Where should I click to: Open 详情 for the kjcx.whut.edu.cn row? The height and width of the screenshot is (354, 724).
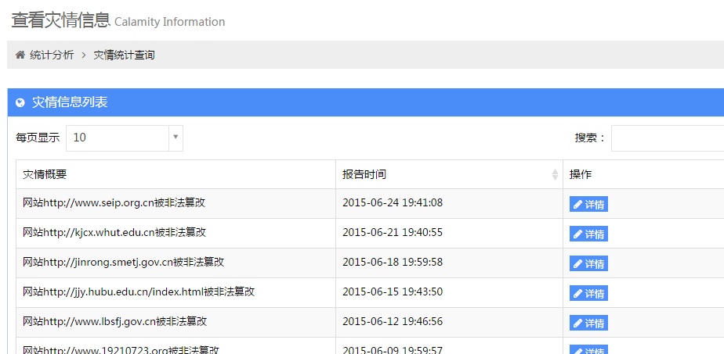588,234
